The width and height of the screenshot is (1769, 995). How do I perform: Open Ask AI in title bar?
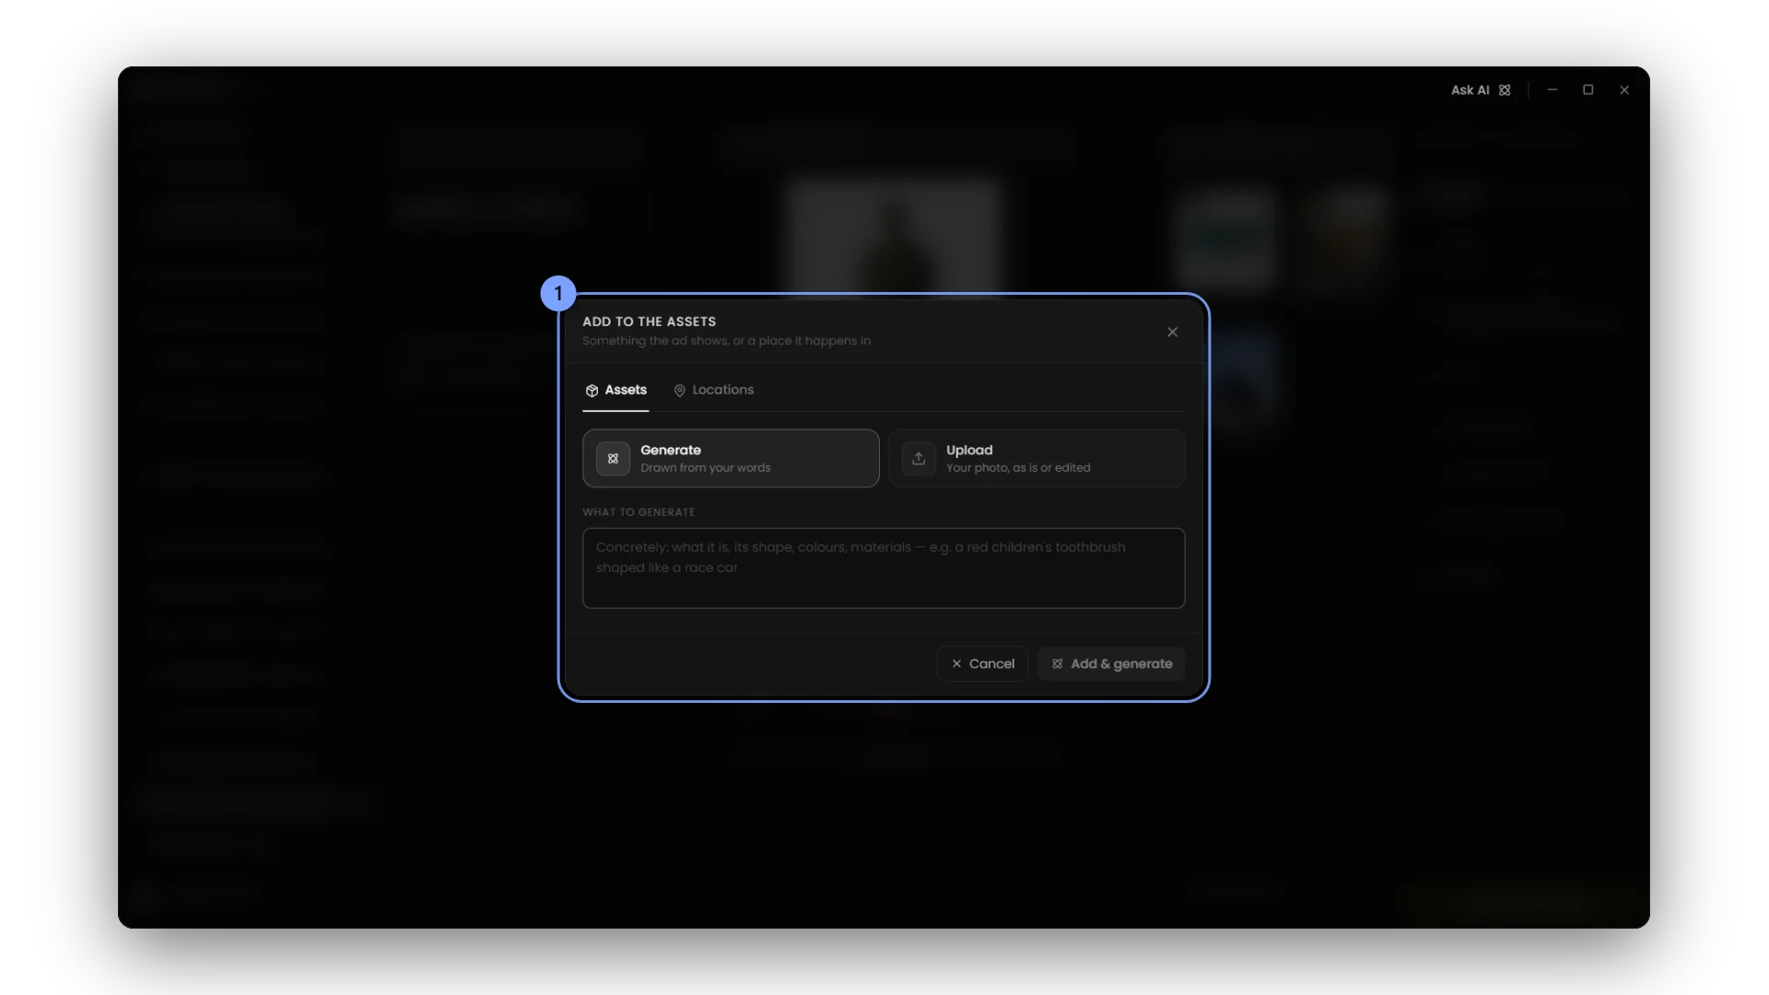tap(1481, 90)
